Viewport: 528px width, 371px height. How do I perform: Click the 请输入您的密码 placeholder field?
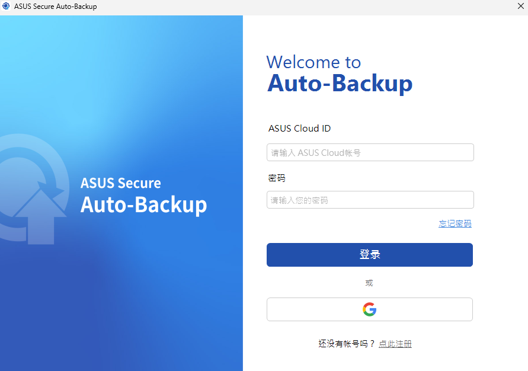(369, 200)
